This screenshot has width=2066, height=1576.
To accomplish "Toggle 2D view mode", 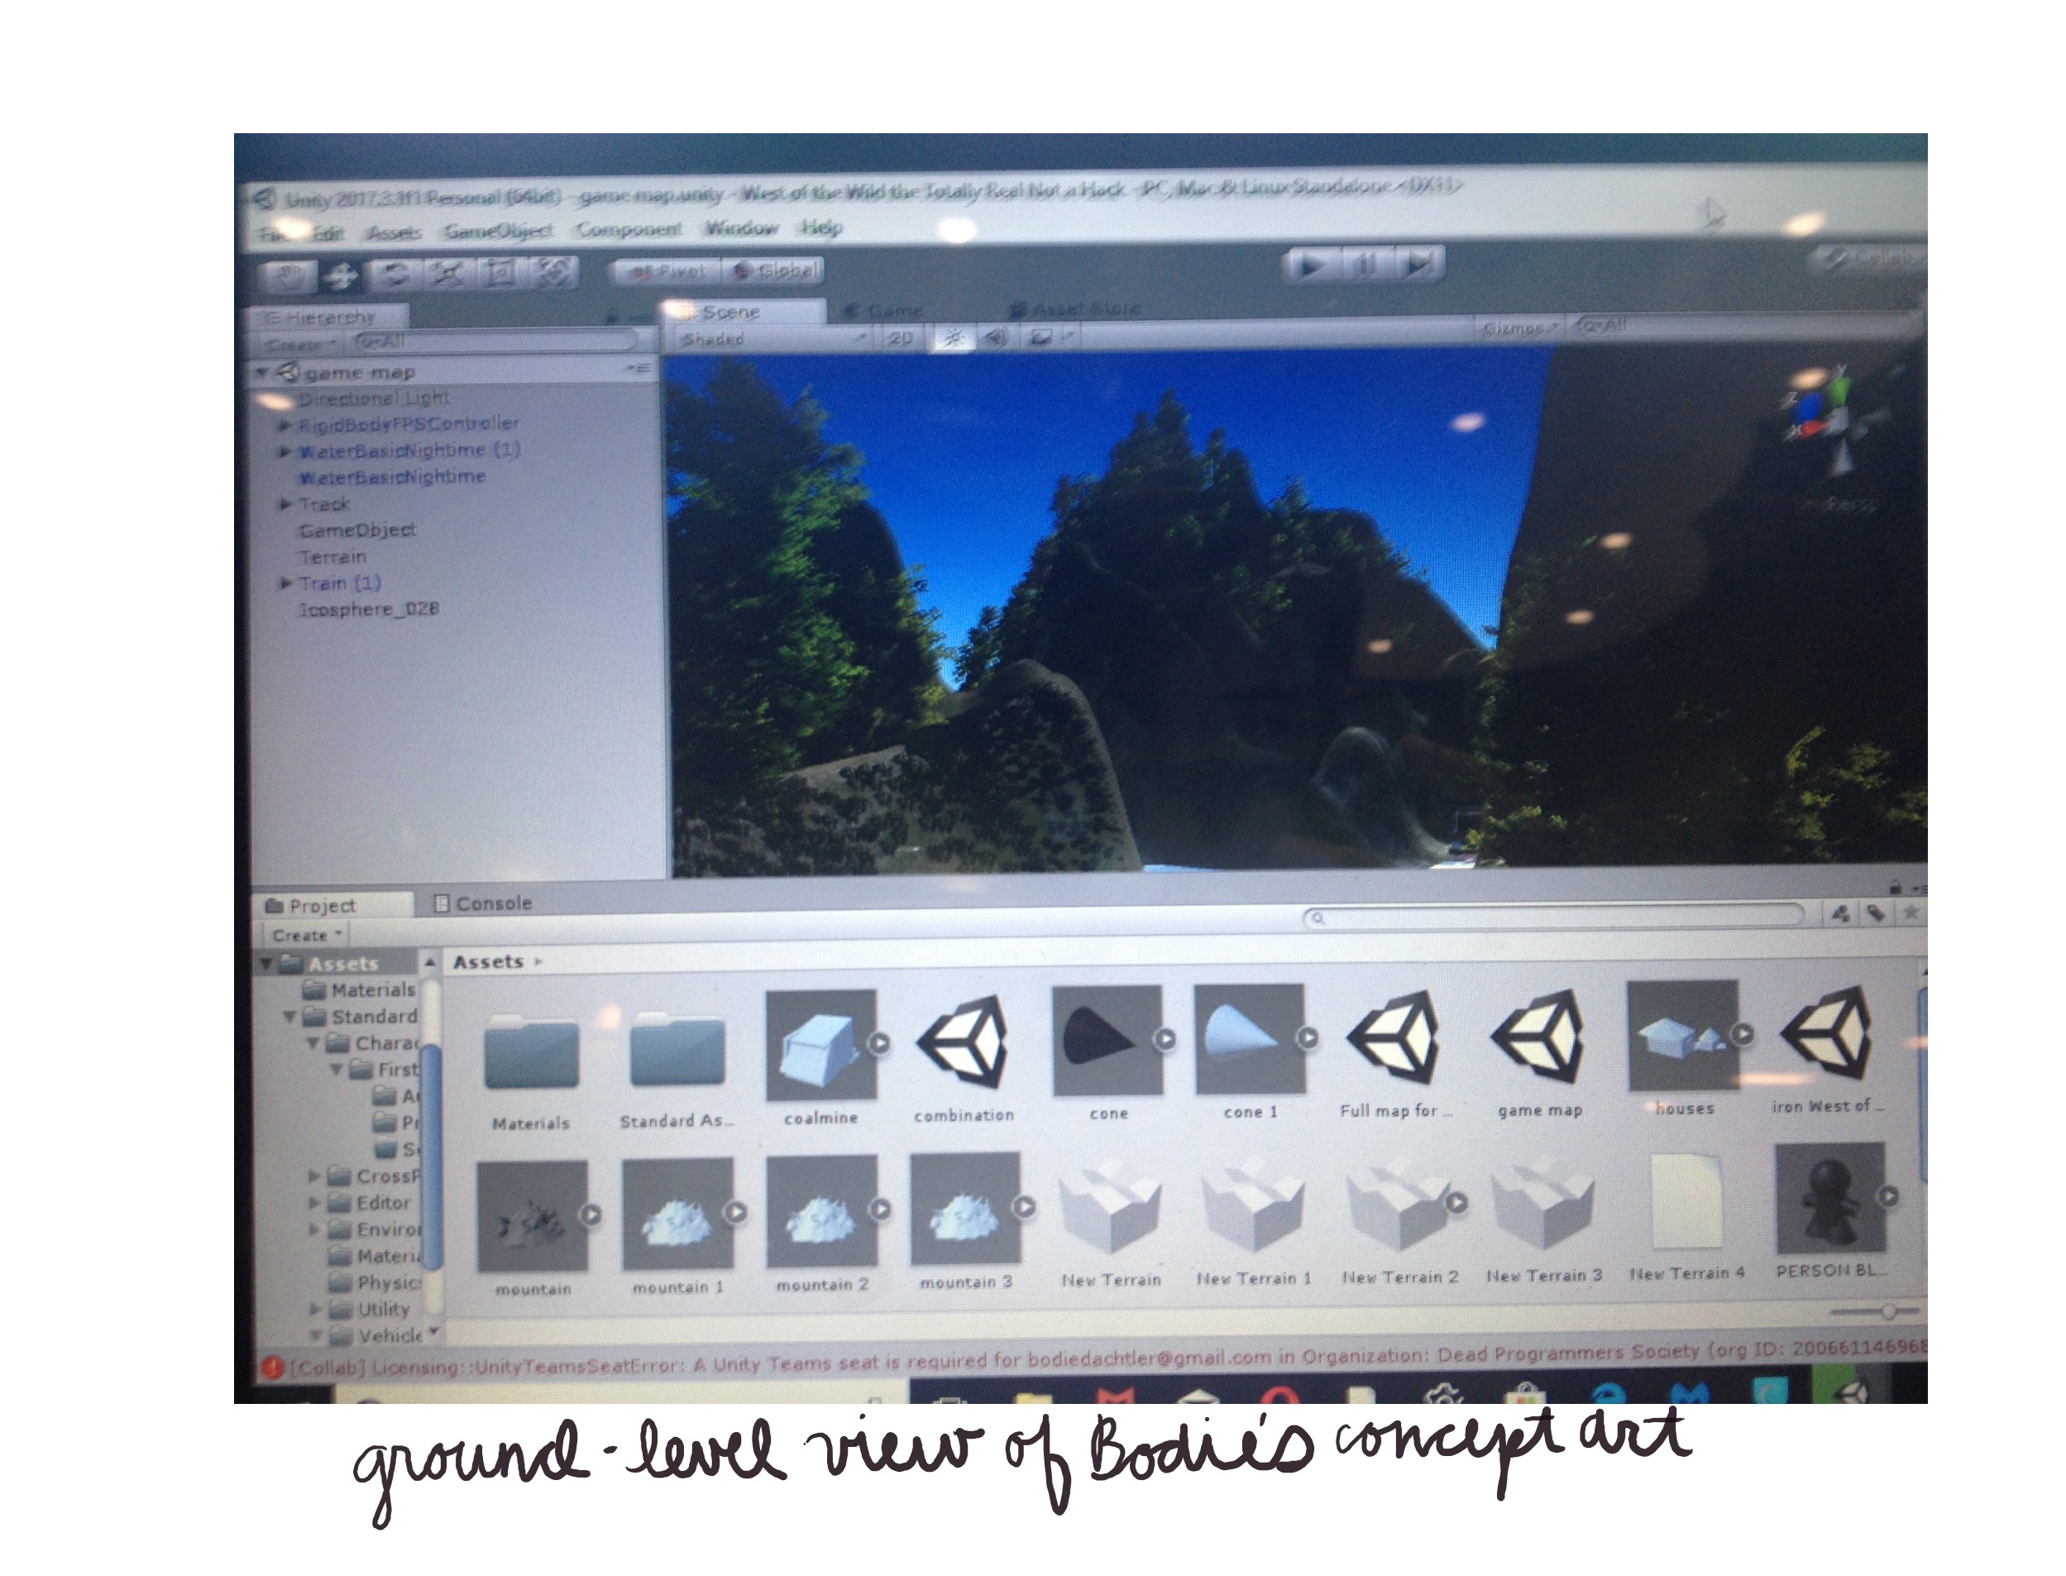I will click(899, 338).
